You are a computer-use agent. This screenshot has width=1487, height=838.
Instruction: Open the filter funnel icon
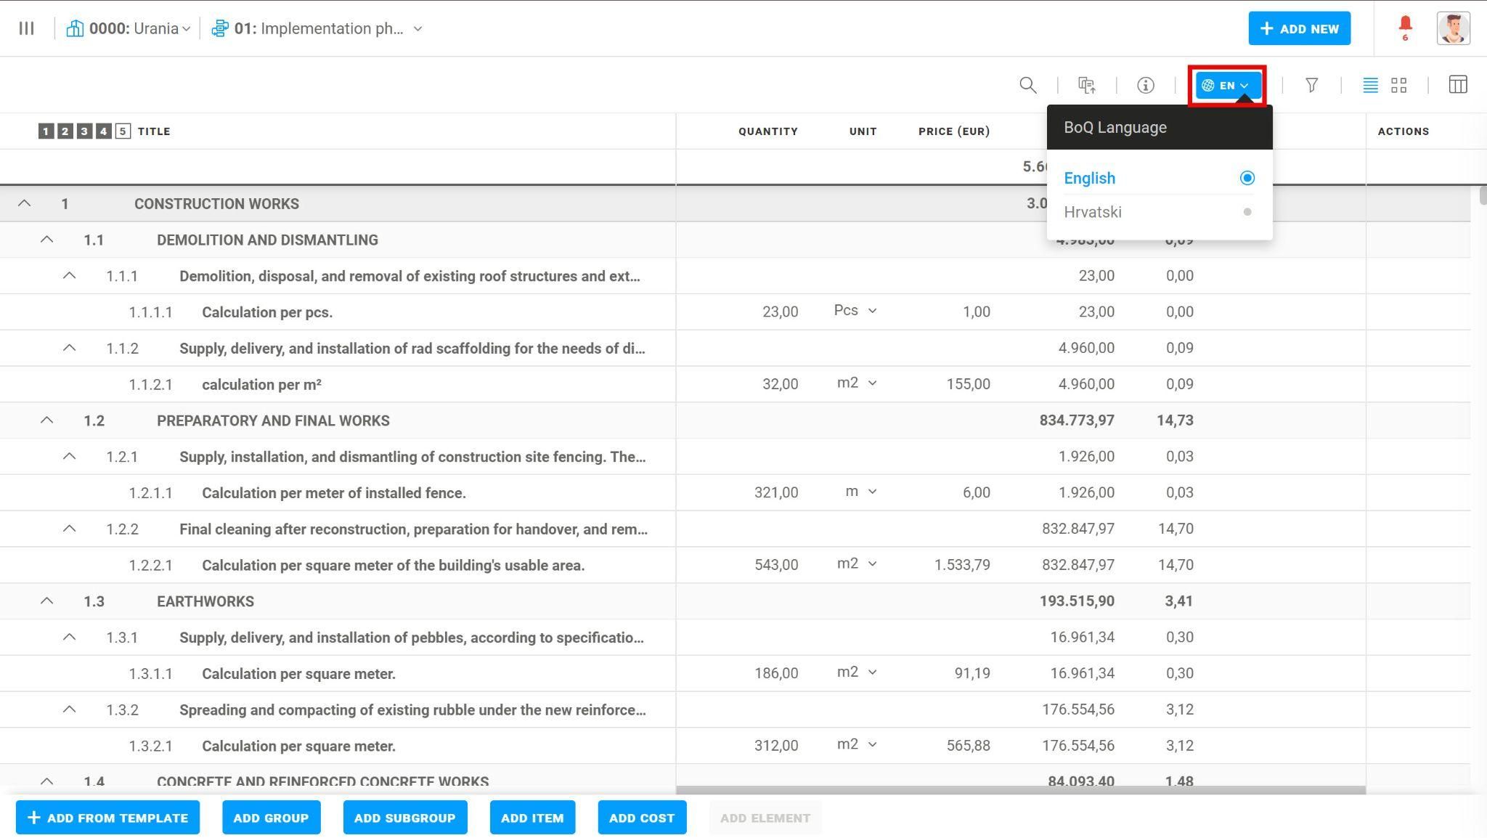coord(1311,85)
